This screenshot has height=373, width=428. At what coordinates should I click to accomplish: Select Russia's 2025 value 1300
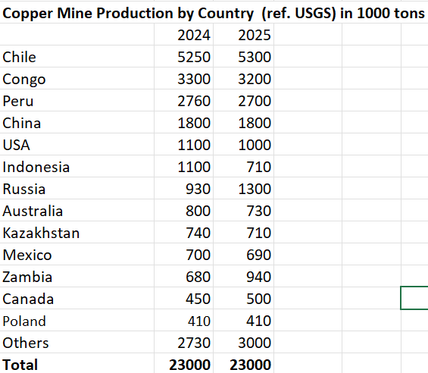[243, 189]
